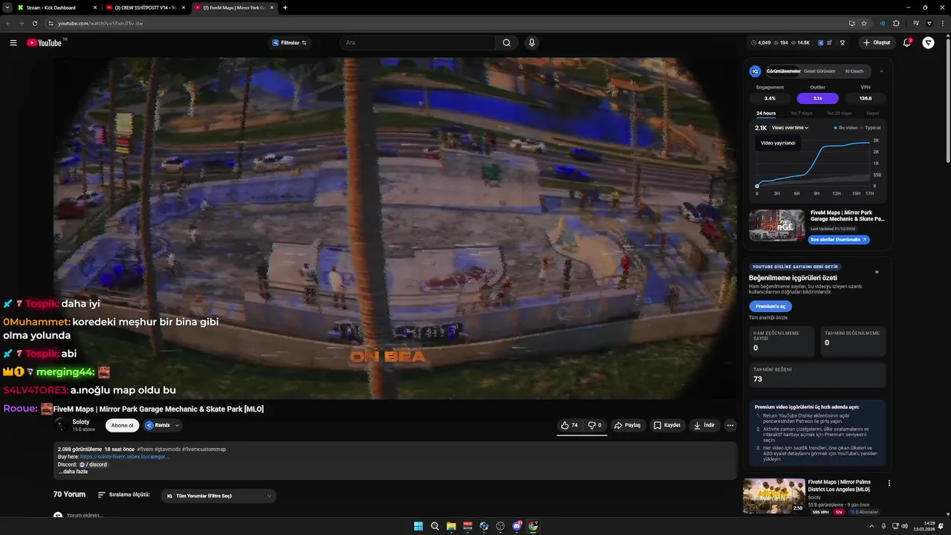Open new browser tab with plus

(285, 7)
